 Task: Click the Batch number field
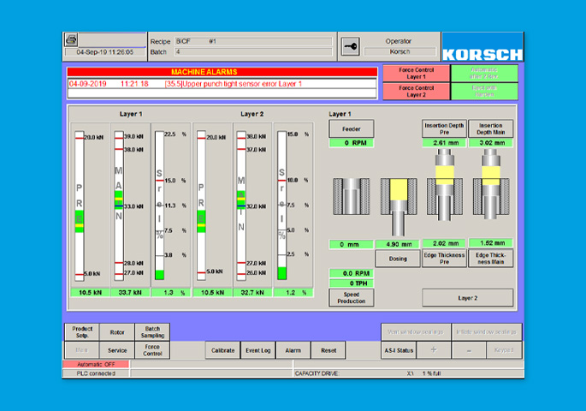click(253, 52)
